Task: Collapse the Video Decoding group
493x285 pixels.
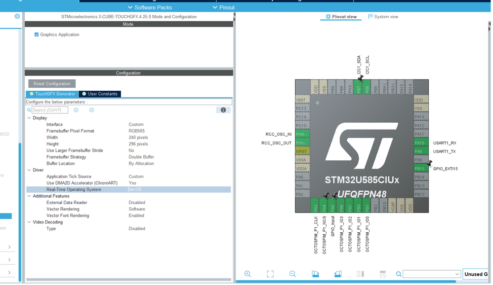Action: click(29, 222)
